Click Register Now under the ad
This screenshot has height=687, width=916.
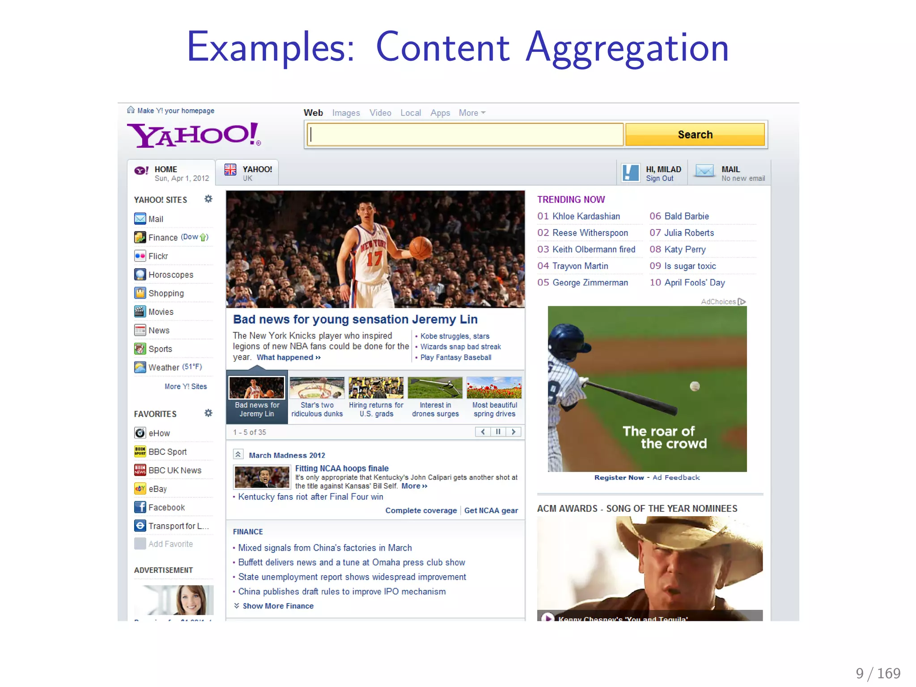(619, 478)
